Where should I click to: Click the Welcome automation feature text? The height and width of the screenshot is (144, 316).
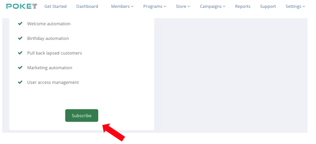click(x=49, y=24)
